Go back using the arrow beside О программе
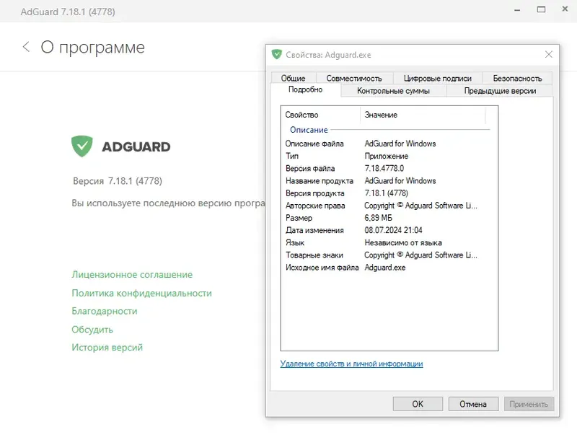Viewport: 577px width, 440px height. (26, 47)
